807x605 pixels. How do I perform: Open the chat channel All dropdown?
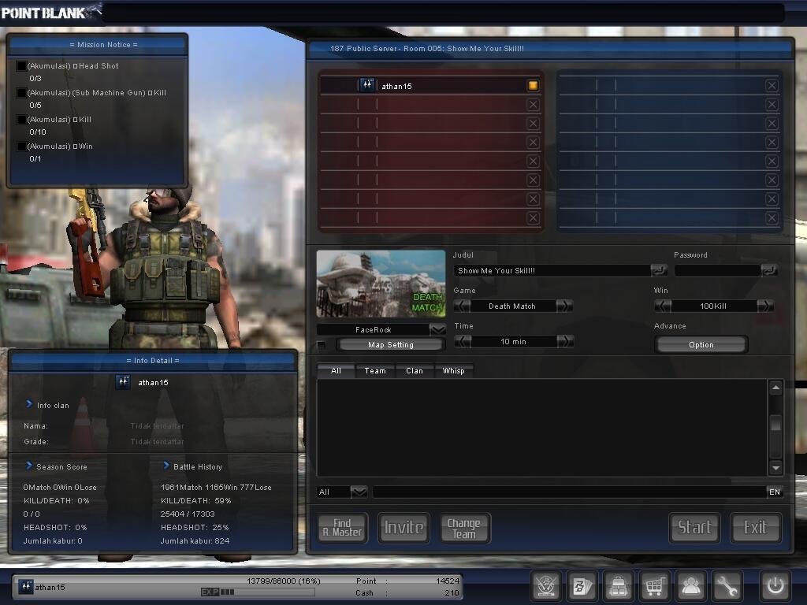tap(359, 492)
